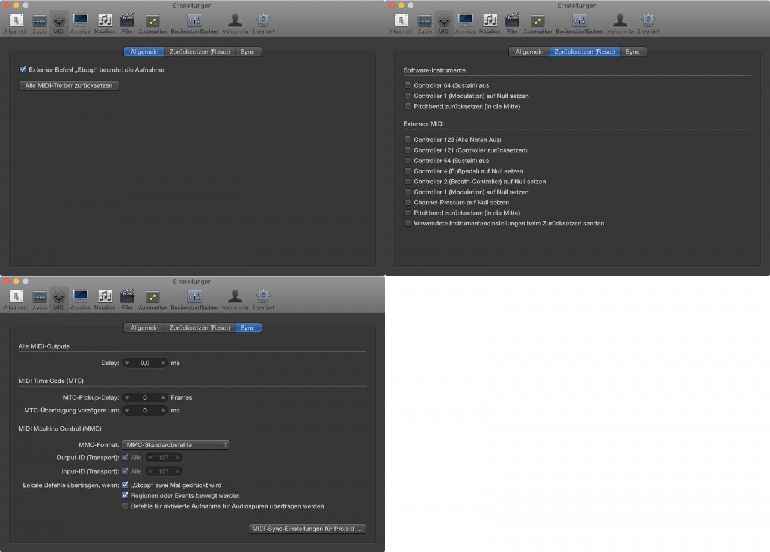Enable Software-Instrumente Controller 64 Sustain aus
The width and height of the screenshot is (770, 552).
tap(408, 85)
